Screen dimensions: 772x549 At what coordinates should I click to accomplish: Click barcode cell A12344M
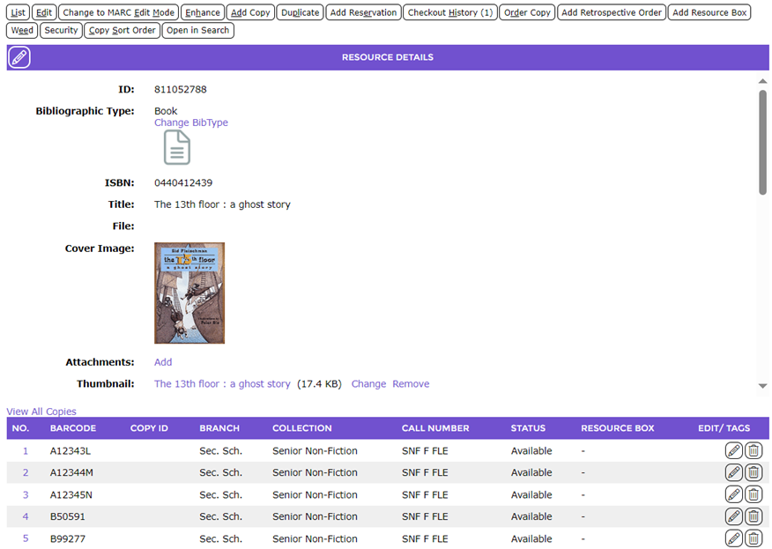click(71, 472)
